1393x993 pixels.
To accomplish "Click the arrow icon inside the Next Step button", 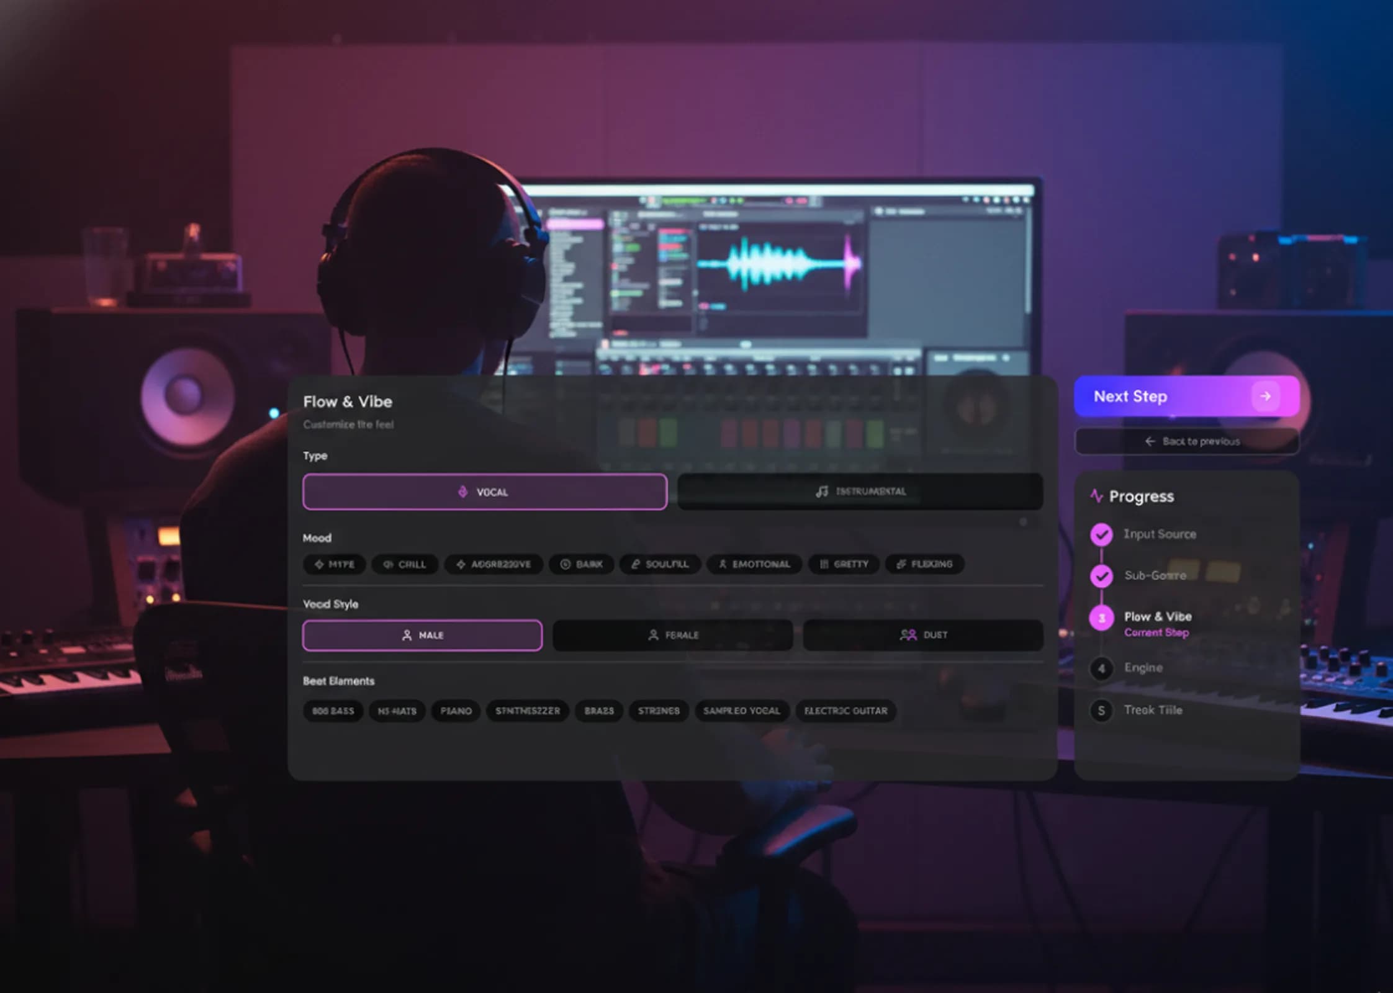I will [x=1266, y=396].
